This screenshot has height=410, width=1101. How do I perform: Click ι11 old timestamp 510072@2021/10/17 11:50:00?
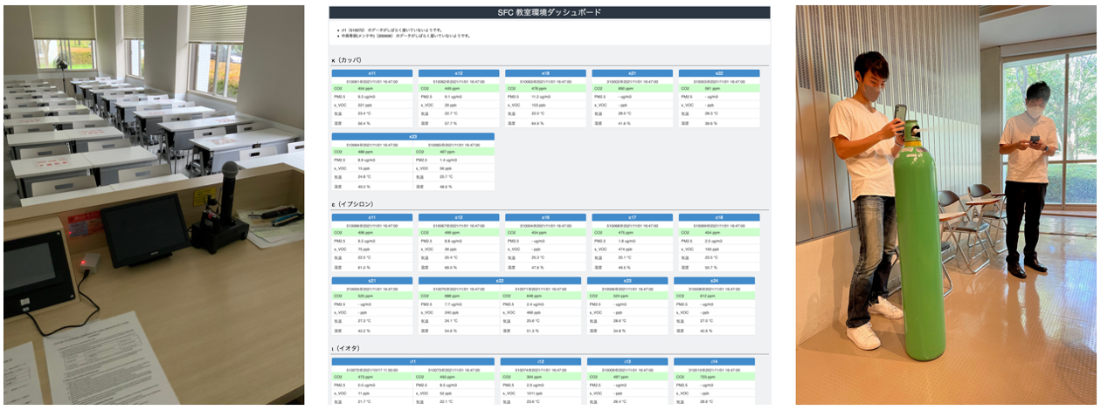pyautogui.click(x=371, y=369)
